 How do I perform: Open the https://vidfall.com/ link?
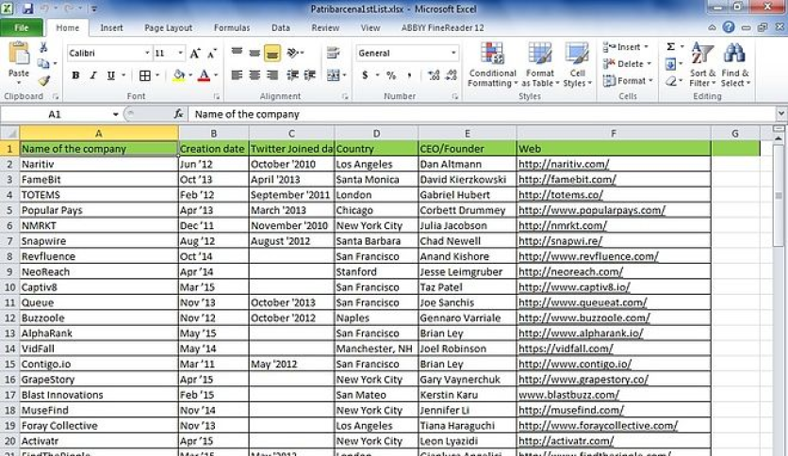566,349
